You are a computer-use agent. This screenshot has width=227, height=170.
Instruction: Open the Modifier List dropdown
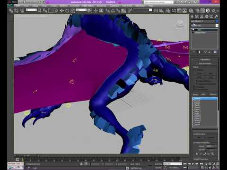coord(205,25)
